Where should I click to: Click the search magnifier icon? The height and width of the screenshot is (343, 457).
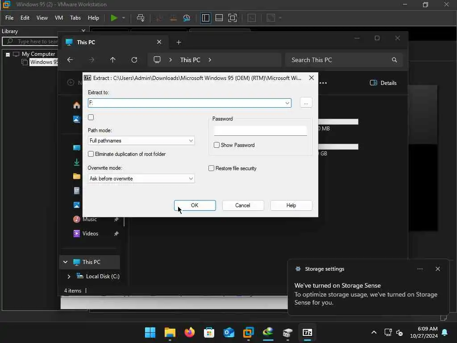(395, 60)
